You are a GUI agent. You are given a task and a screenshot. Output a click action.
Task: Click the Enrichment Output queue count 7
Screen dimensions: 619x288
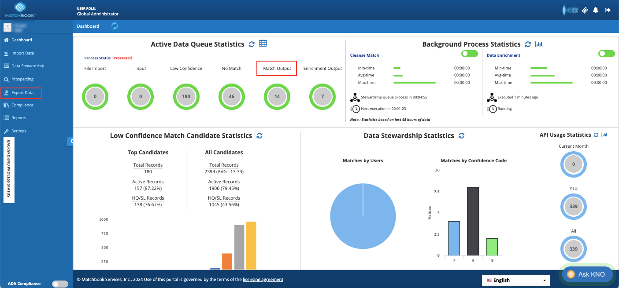coord(322,96)
